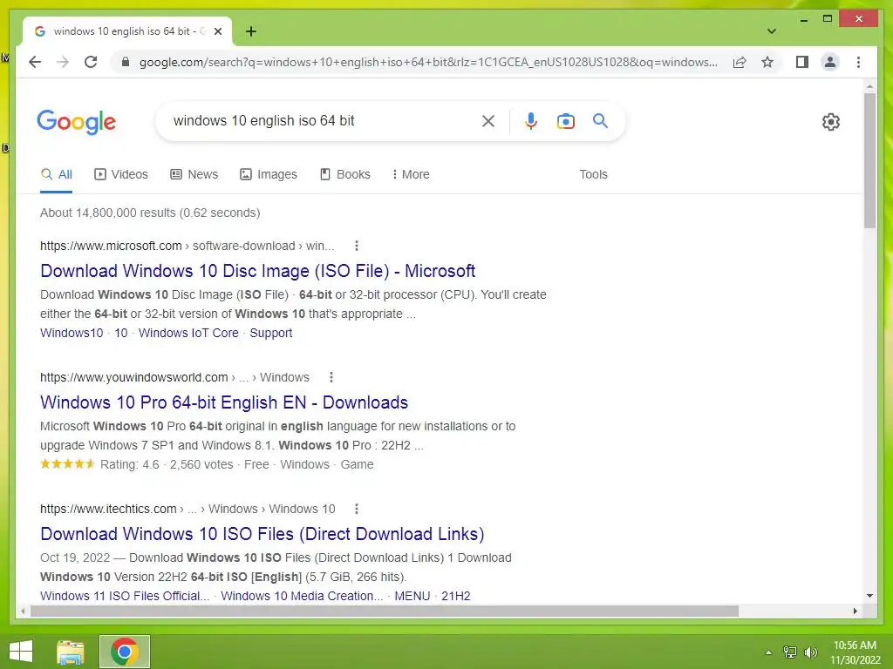Open 'Windows 10 Pro 64-bit English EN' link
This screenshot has width=893, height=669.
tap(224, 402)
